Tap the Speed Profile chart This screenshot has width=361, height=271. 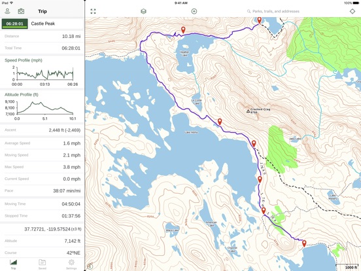tap(42, 72)
